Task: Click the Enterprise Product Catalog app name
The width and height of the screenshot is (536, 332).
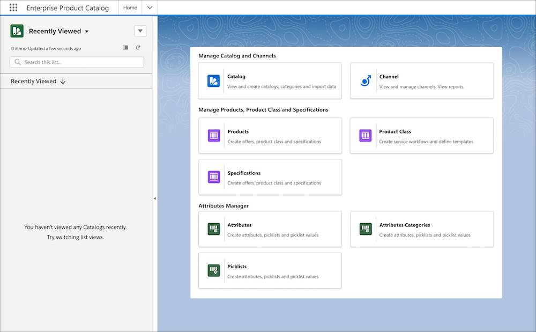Action: pyautogui.click(x=68, y=8)
